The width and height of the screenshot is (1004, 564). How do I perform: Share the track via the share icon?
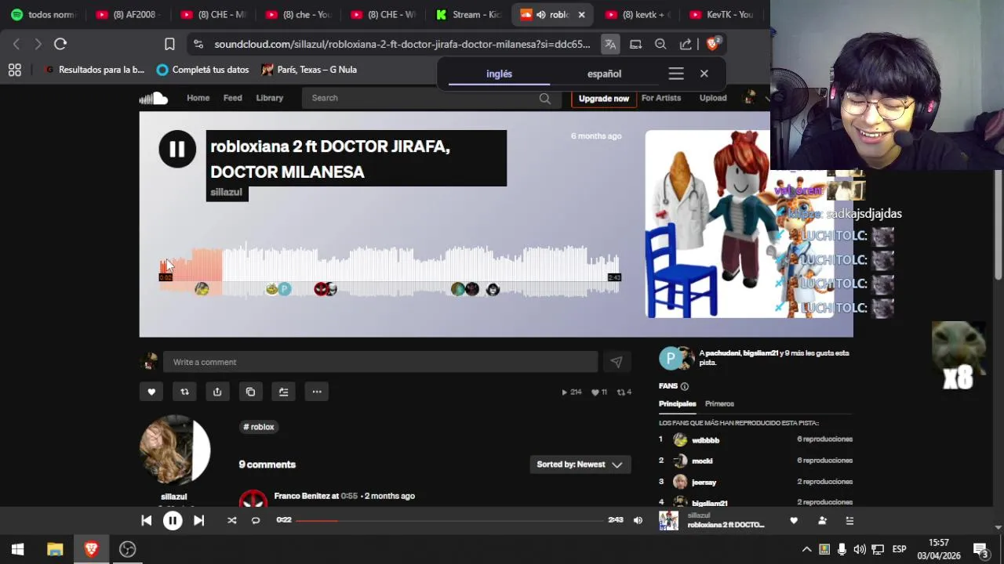coord(217,392)
